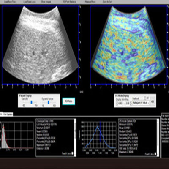Click the ROI Redo button
Image resolution: width=169 pixels, height=169 pixels.
(68, 101)
